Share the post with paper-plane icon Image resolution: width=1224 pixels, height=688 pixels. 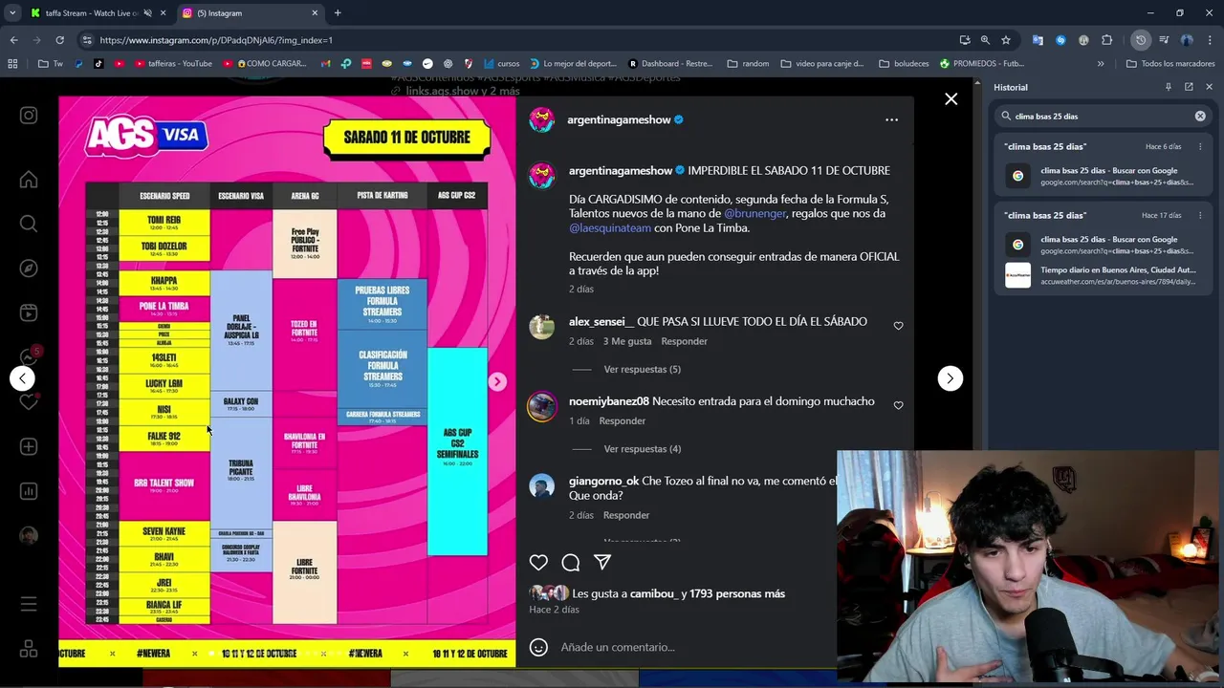(602, 563)
